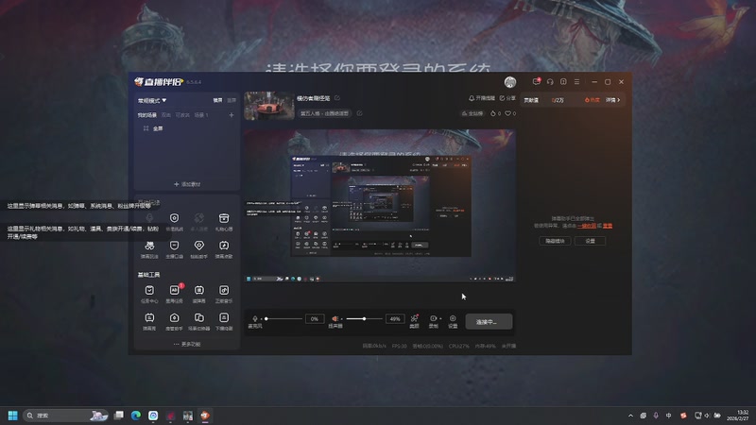Open the 弹幕玩法 danmaku gameplay tool
Screen dimensions: 756x425
point(149,249)
